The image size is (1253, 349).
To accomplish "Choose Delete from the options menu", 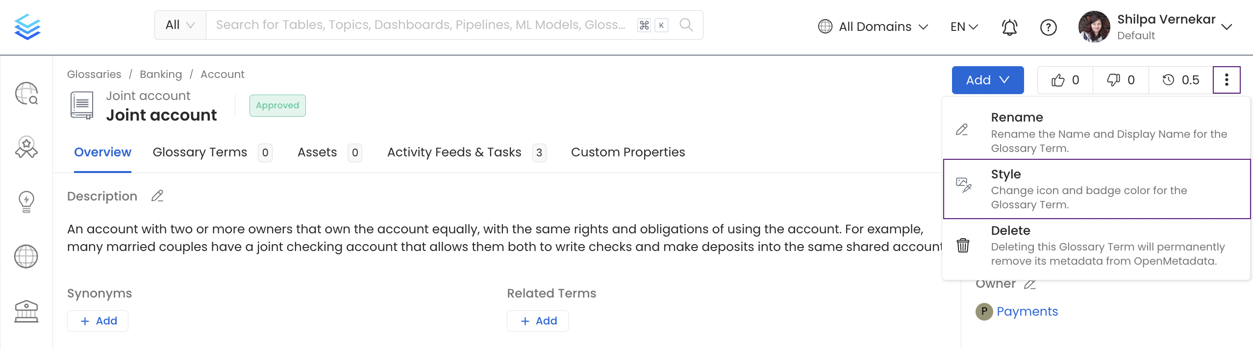I will pyautogui.click(x=1096, y=246).
